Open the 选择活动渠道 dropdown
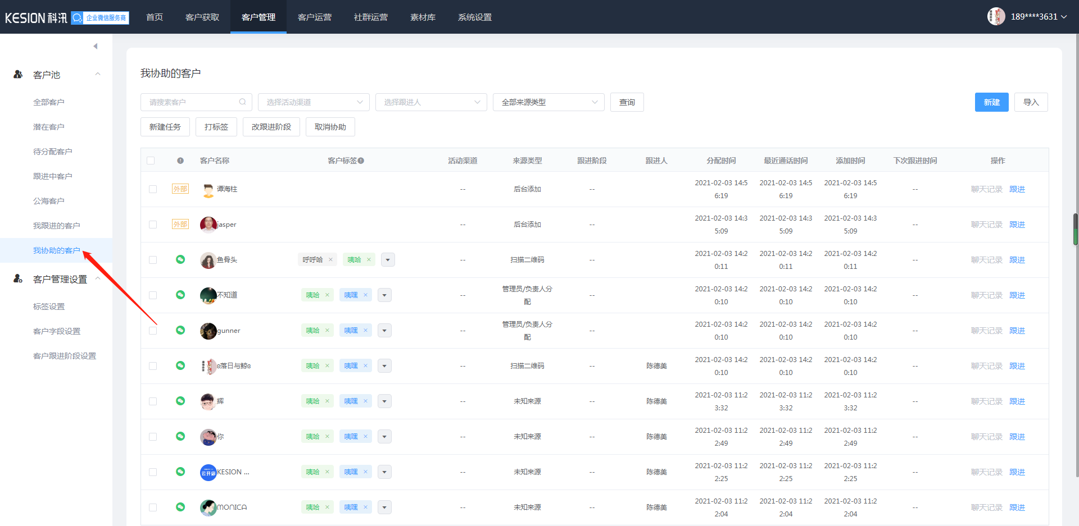The width and height of the screenshot is (1079, 526). pos(314,102)
